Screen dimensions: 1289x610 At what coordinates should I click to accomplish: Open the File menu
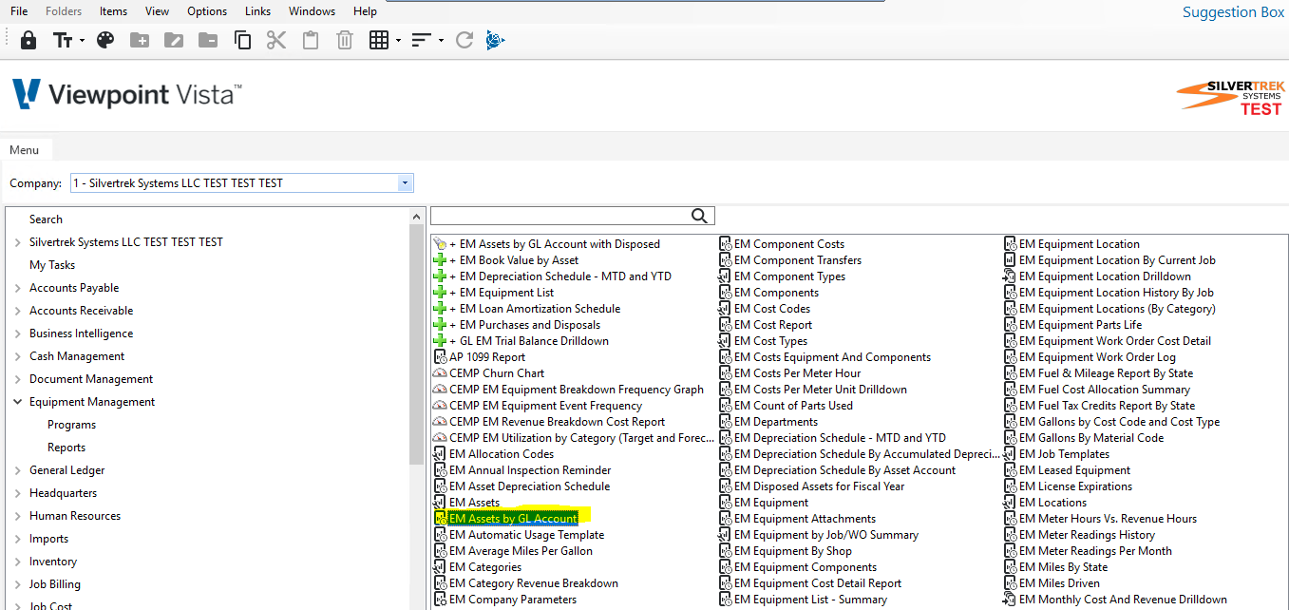(x=19, y=11)
